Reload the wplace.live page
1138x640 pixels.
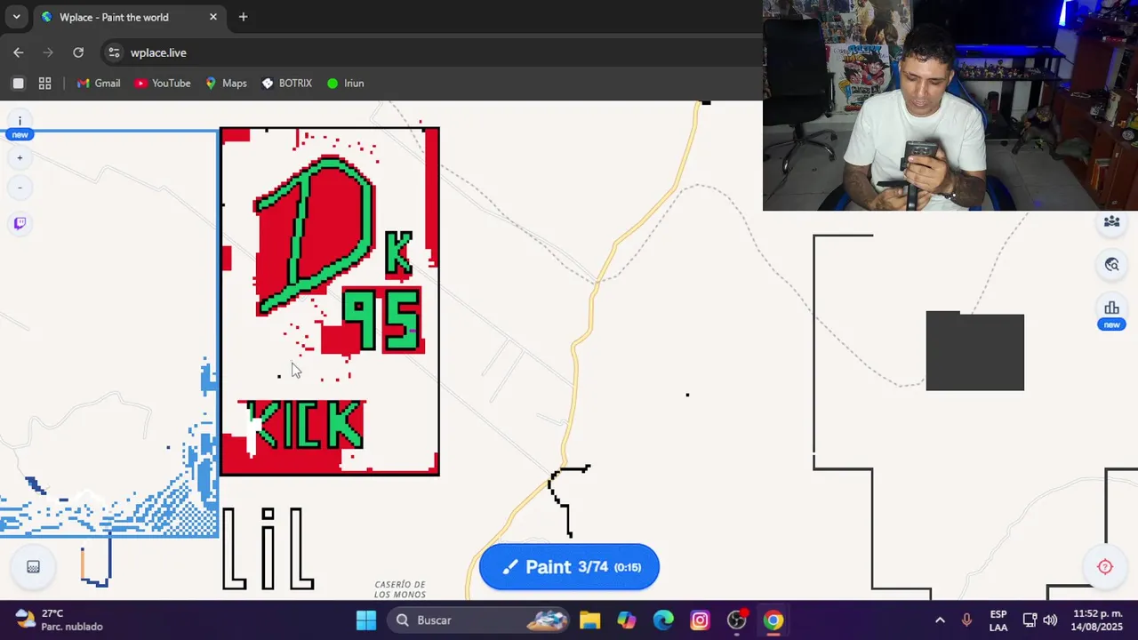(x=78, y=52)
